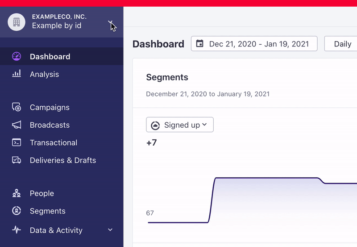Screen dimensions: 357x247
Task: Expand the Data & Activity section
Action: tap(110, 230)
